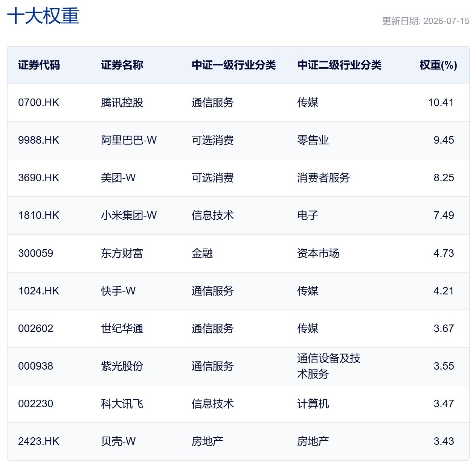The height and width of the screenshot is (464, 476).
Task: Click the weight value 3.67
Action: (x=444, y=329)
